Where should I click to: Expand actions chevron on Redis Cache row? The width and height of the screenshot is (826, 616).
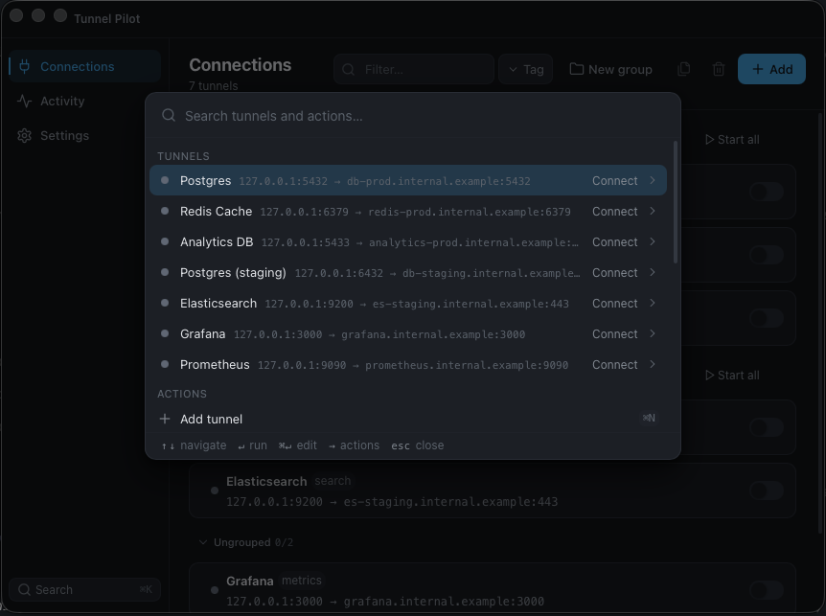click(653, 211)
